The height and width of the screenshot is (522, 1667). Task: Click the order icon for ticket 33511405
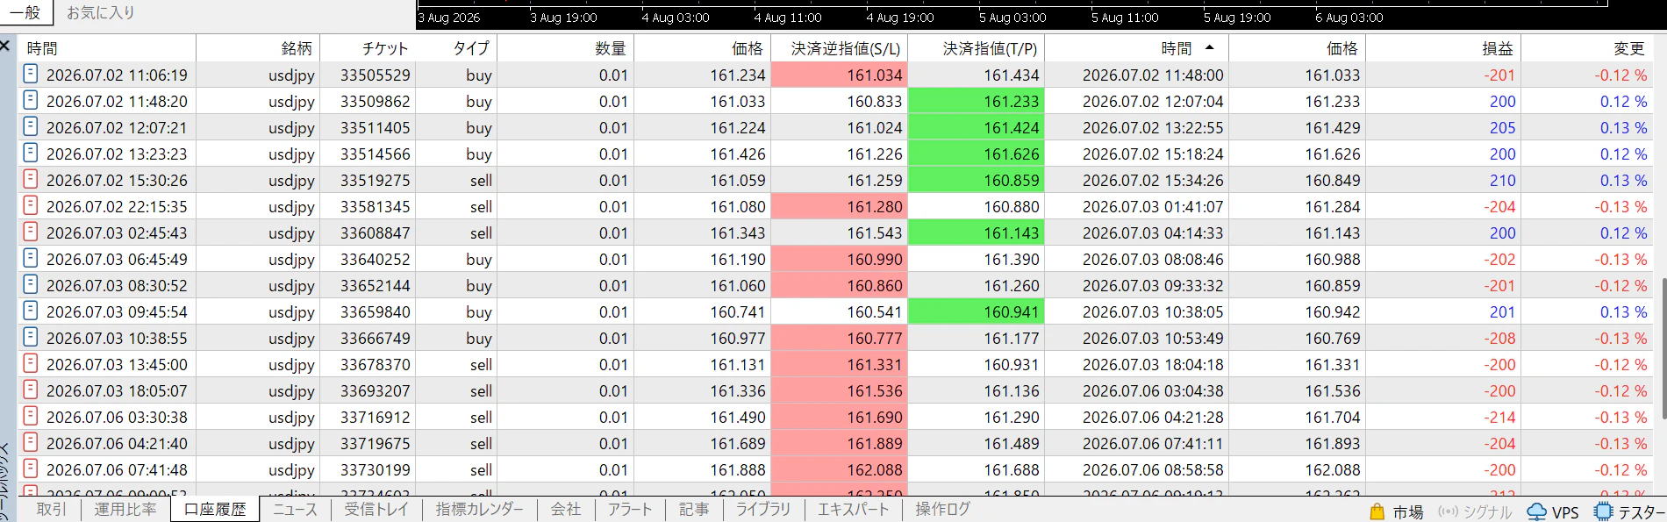30,126
